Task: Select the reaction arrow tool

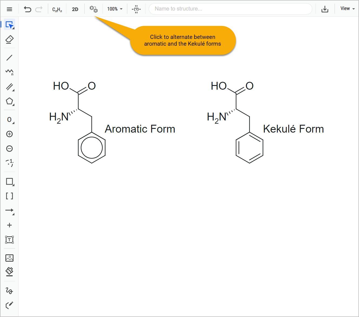Action: [10, 211]
